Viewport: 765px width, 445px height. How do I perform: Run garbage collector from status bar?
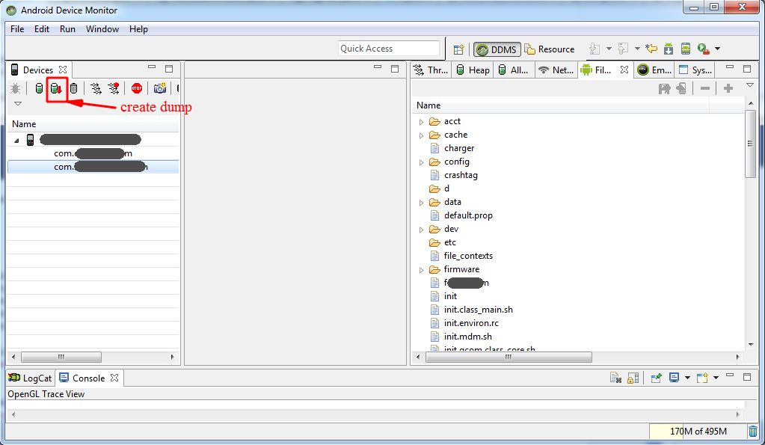[x=752, y=431]
